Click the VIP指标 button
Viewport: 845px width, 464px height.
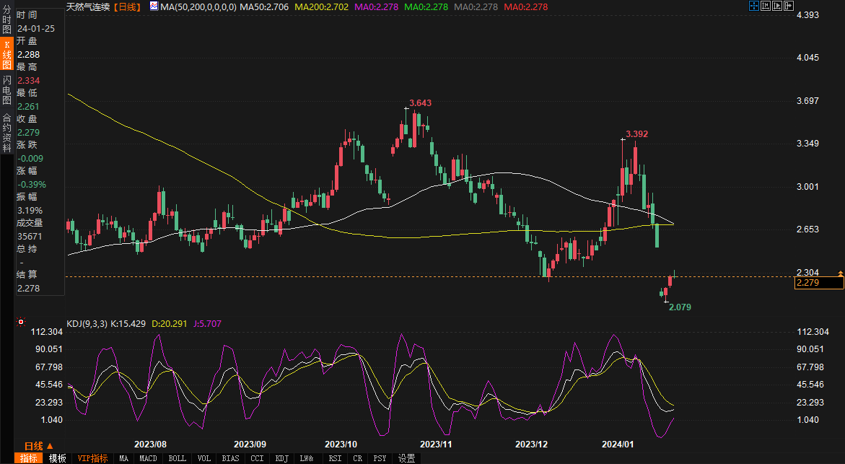pos(92,458)
